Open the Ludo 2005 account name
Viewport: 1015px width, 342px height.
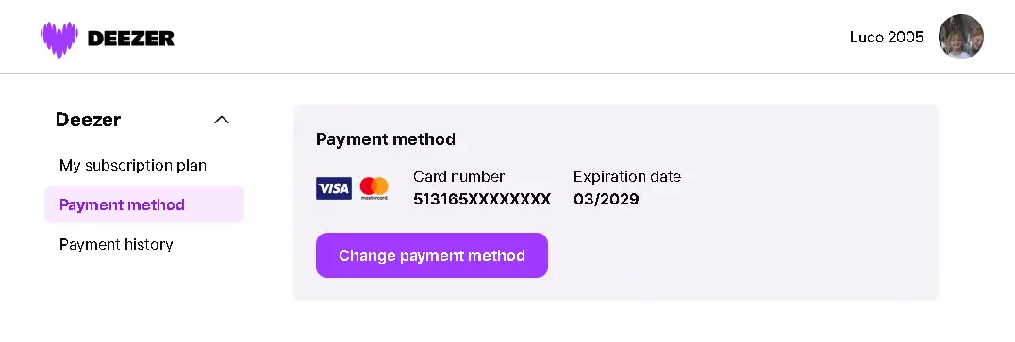[x=886, y=38]
